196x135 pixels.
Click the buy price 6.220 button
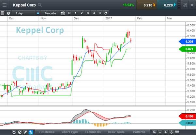click(167, 5)
